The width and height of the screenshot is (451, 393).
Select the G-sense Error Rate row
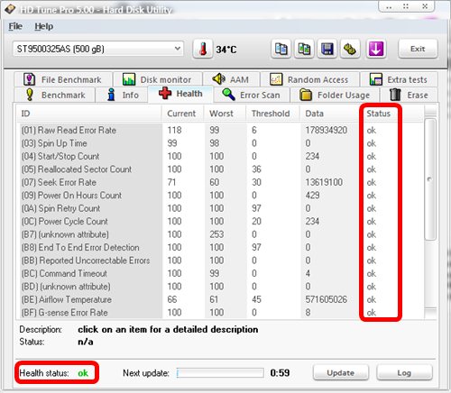point(220,313)
